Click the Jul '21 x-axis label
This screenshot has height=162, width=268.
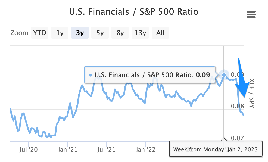(106, 149)
